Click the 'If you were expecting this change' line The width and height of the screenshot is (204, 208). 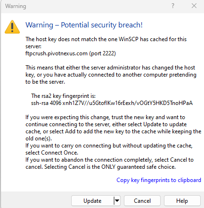[105, 117]
